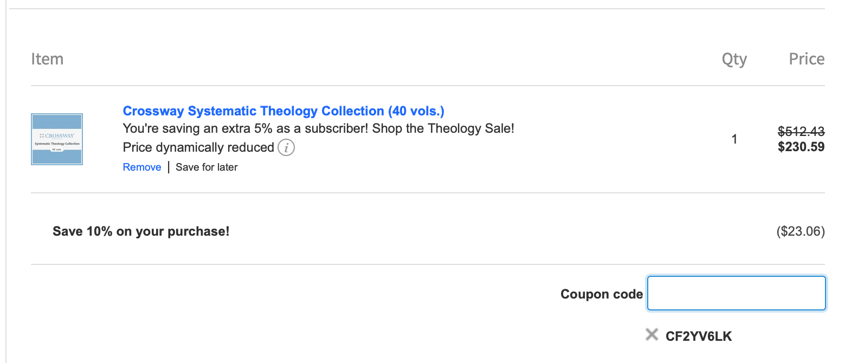Click the divider between Remove and Save for later

coord(169,167)
